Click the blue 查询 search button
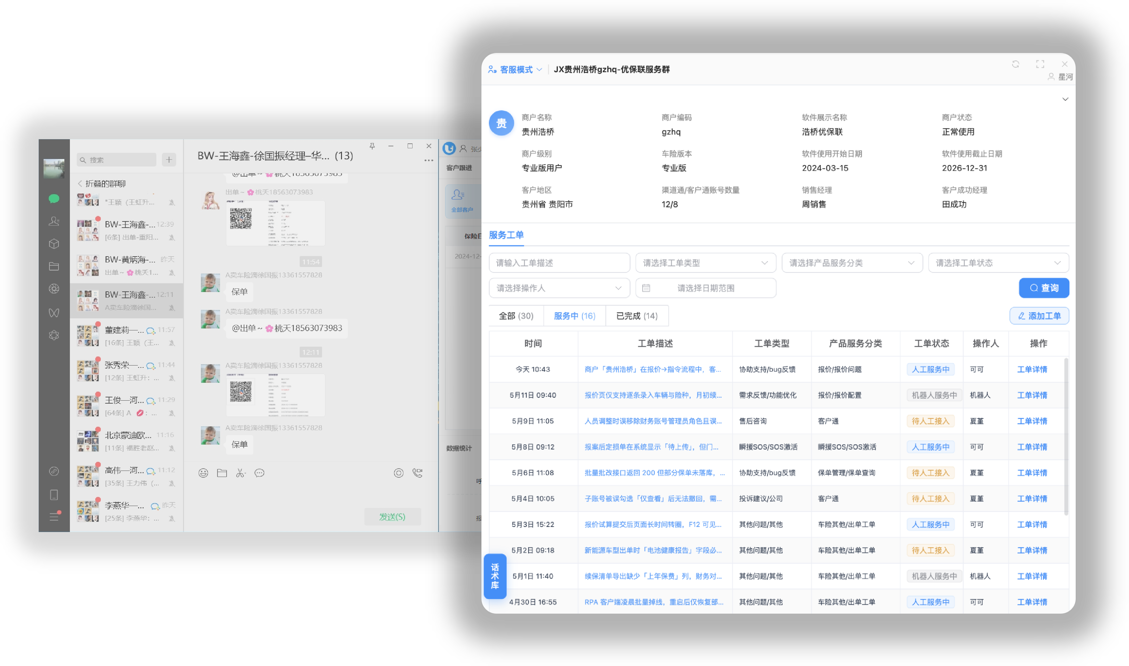1129x666 pixels. pyautogui.click(x=1044, y=288)
